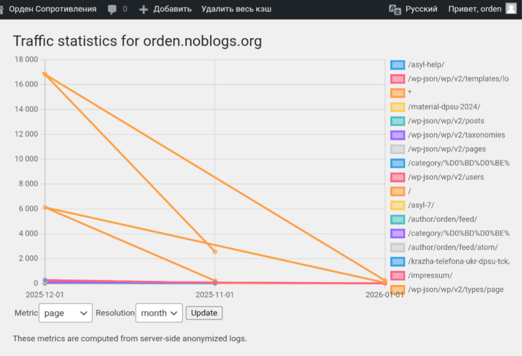Open the Metric dropdown
The height and width of the screenshot is (356, 522).
[66, 313]
